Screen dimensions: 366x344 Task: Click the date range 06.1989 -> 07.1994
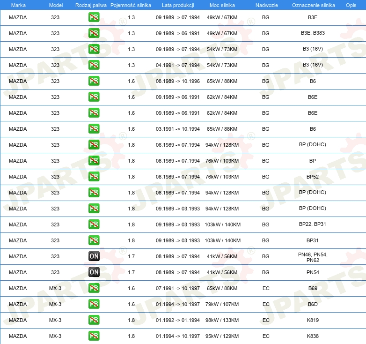[178, 145]
